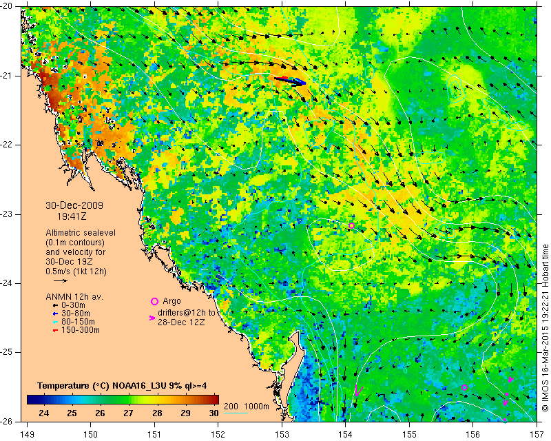Click the magenta Argo circle legend symbol
Image resolution: width=551 pixels, height=441 pixels.
[x=154, y=301]
